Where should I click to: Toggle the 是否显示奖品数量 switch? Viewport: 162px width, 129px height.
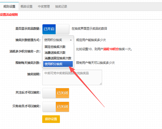[56, 29]
